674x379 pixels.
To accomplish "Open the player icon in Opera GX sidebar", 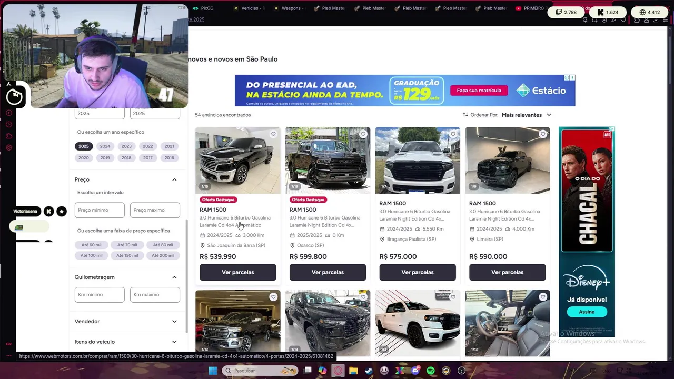I will [x=9, y=113].
